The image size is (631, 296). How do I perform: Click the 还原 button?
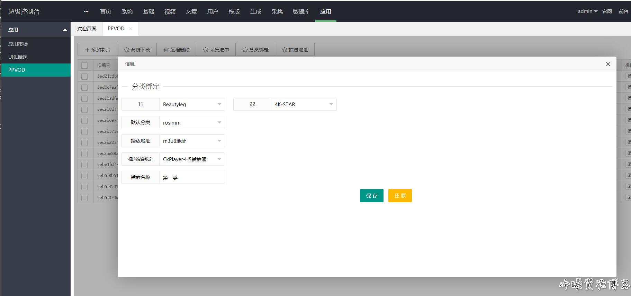coord(400,196)
